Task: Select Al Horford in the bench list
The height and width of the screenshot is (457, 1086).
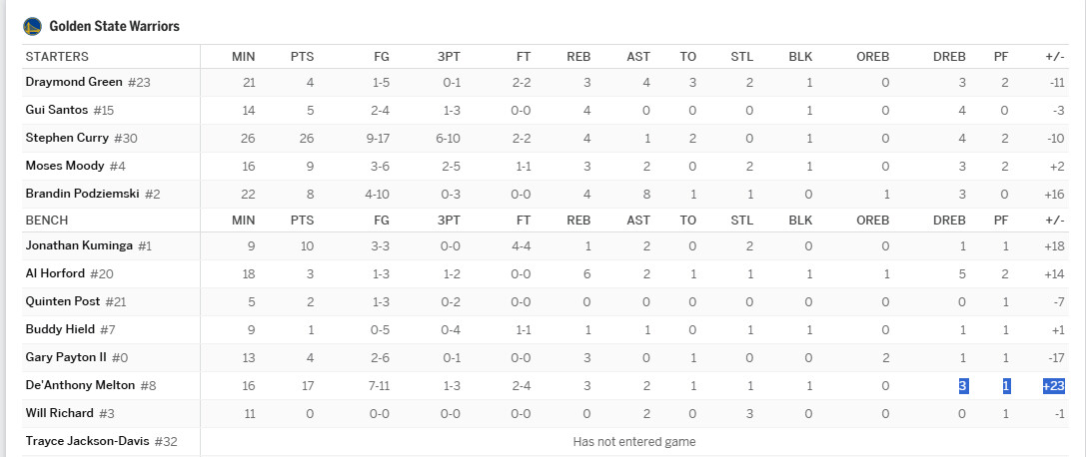Action: coord(55,273)
